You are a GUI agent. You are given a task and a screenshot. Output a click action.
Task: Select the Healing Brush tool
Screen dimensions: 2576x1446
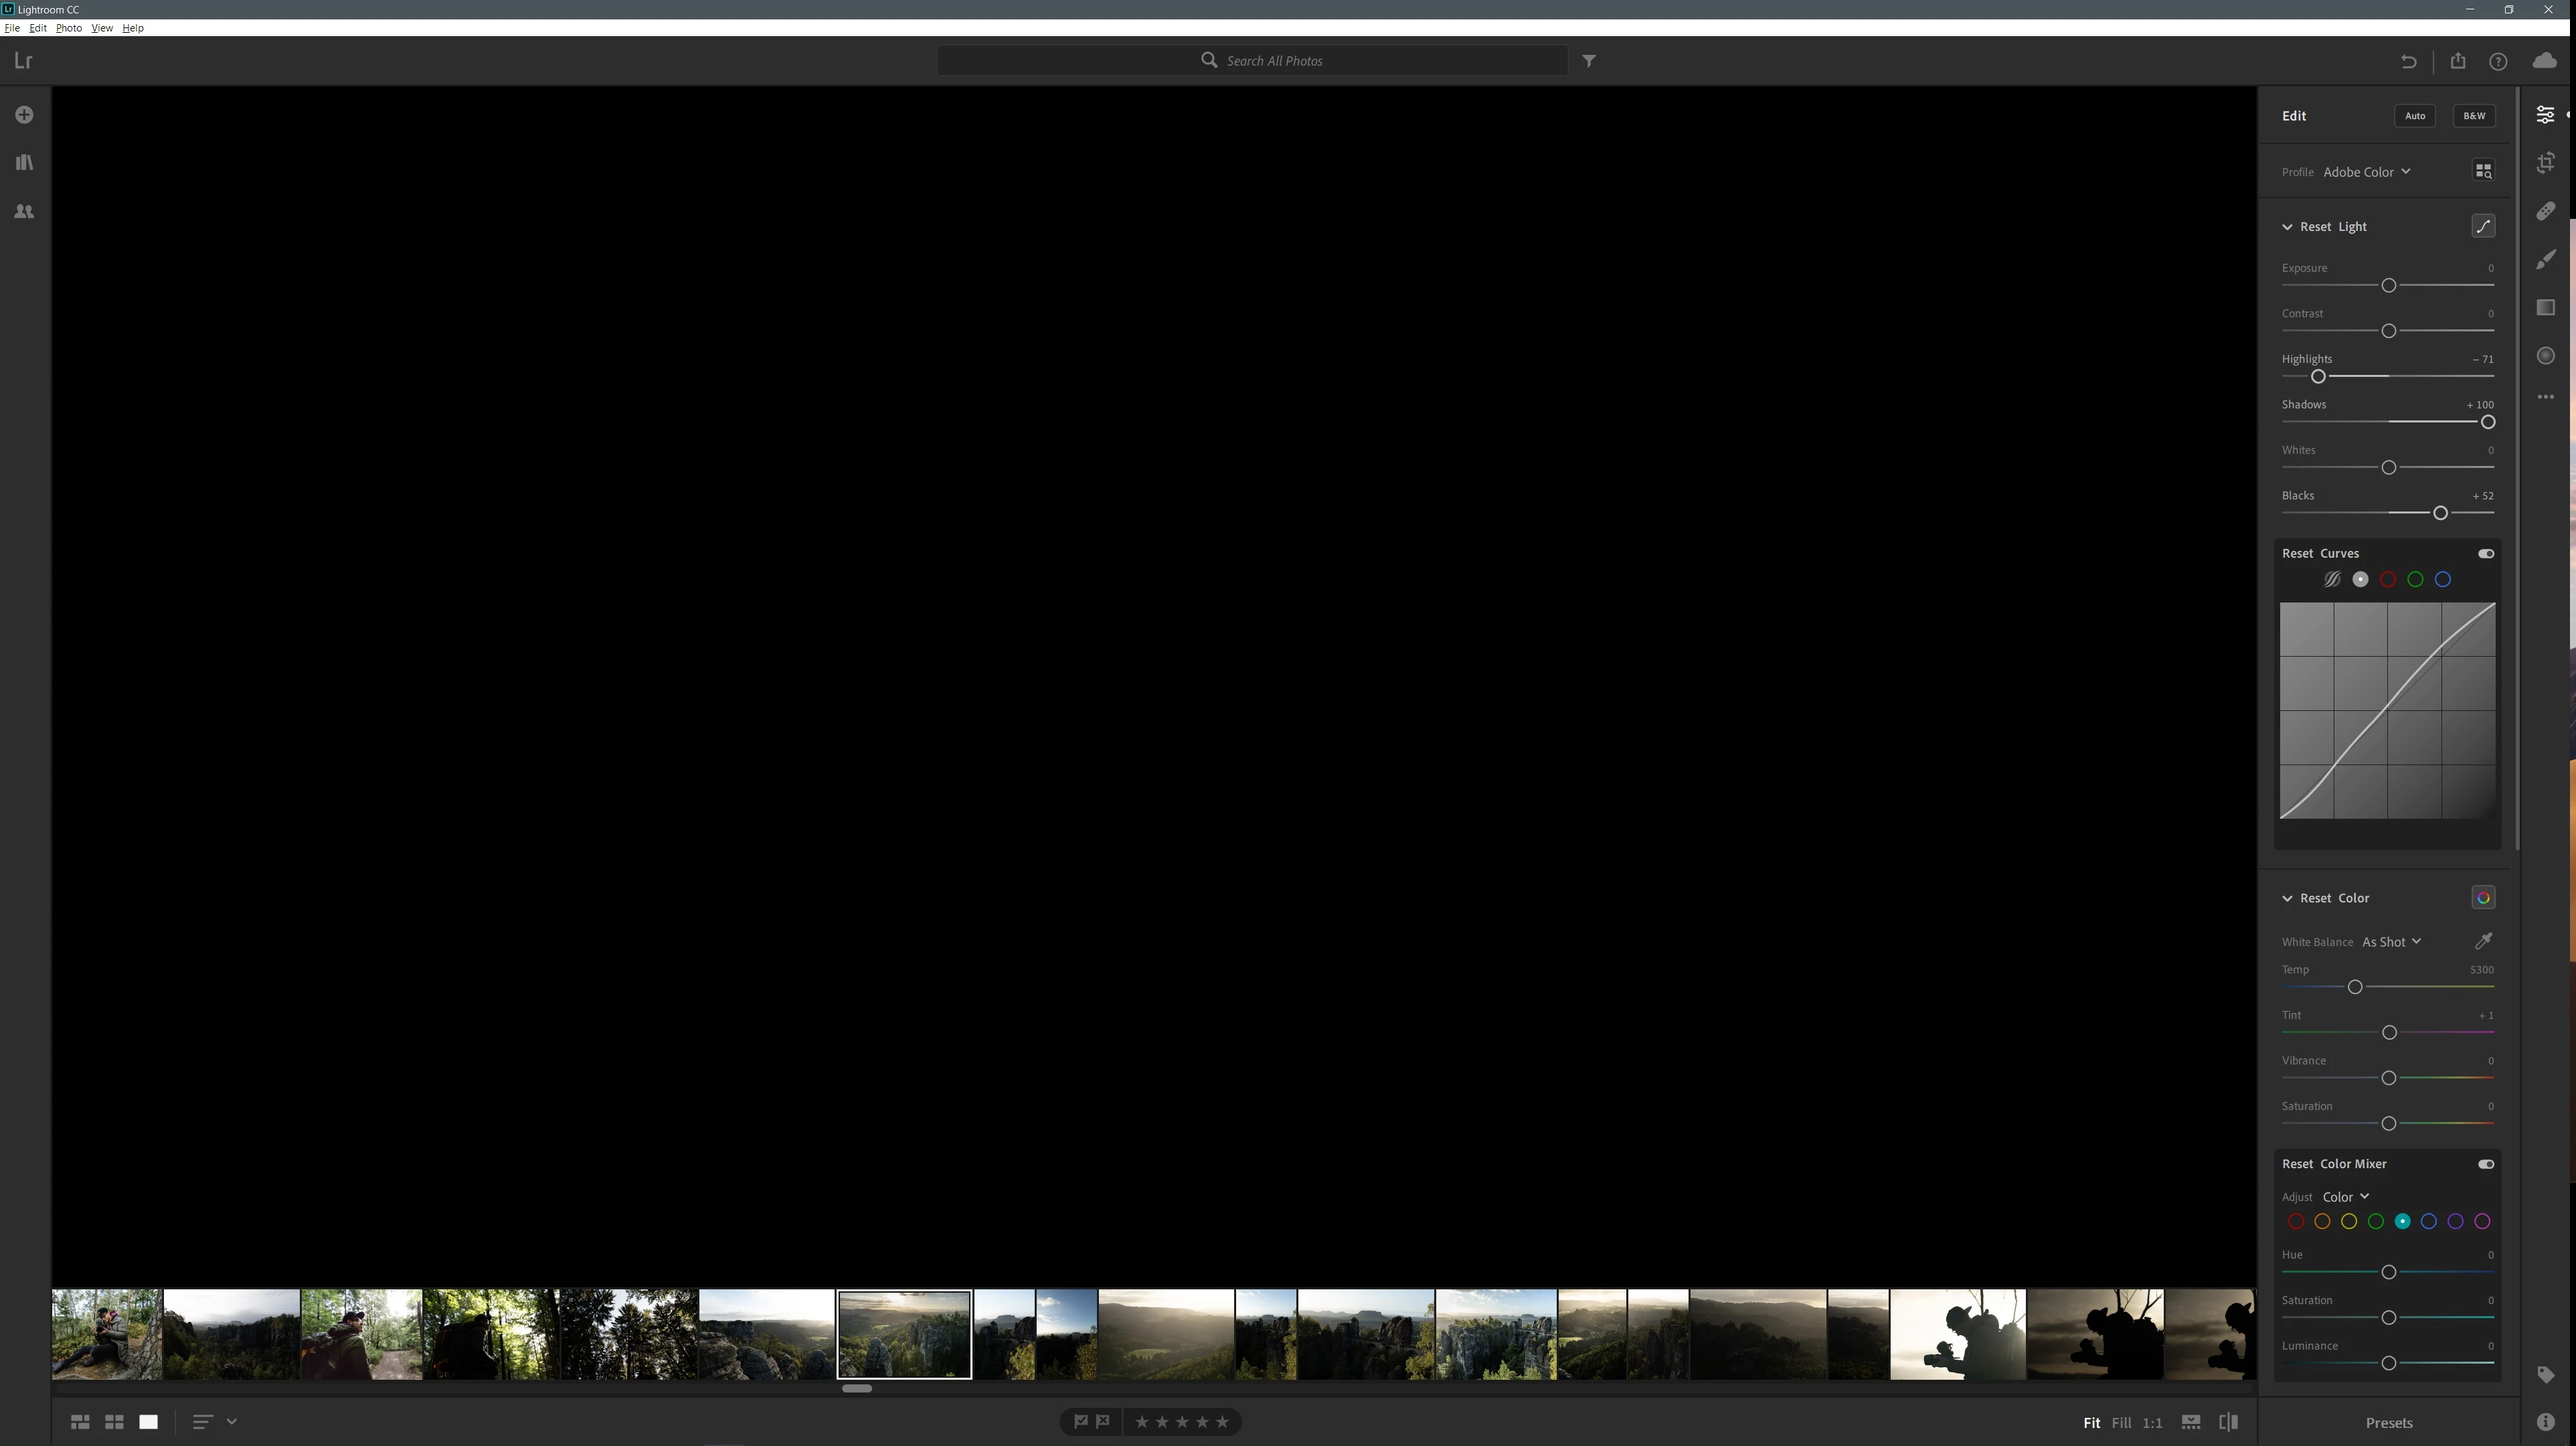(x=2546, y=211)
